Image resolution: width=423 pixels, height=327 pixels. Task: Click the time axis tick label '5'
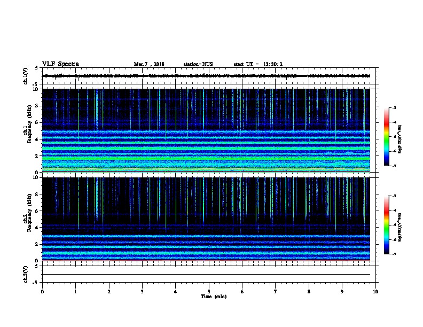point(209,292)
